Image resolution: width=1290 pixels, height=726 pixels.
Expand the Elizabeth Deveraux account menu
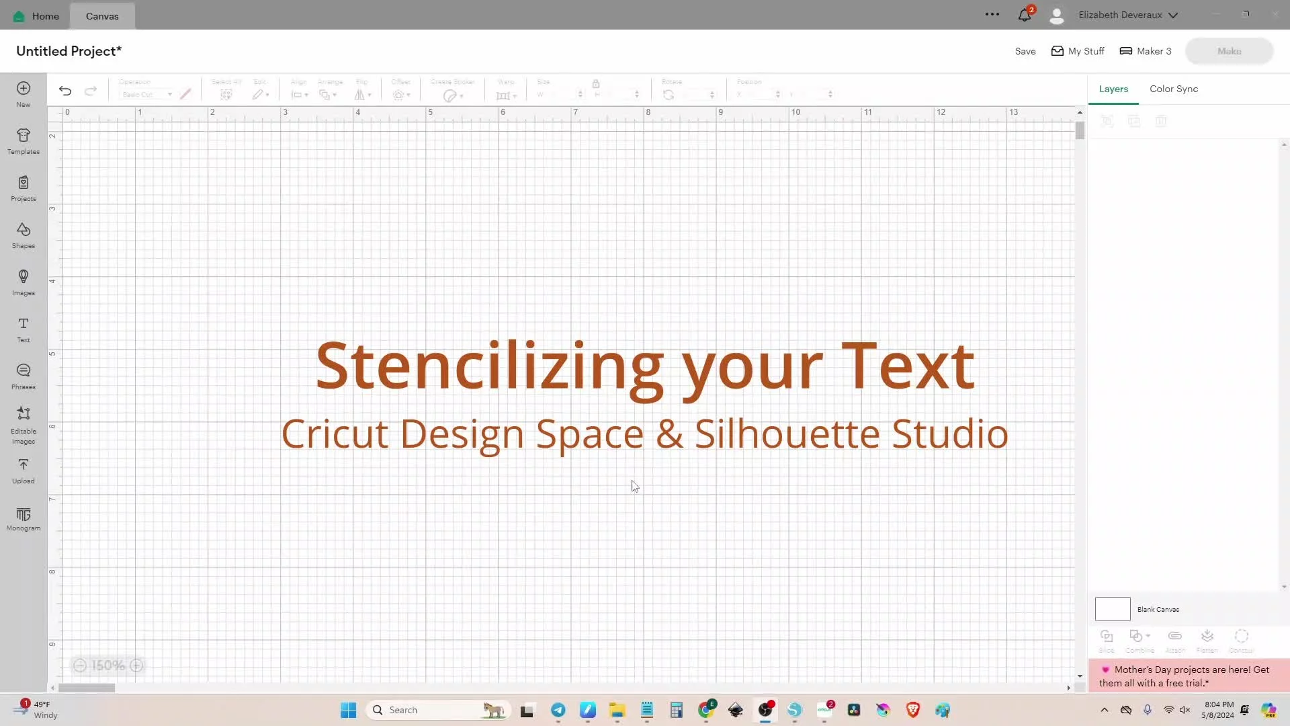click(x=1128, y=15)
